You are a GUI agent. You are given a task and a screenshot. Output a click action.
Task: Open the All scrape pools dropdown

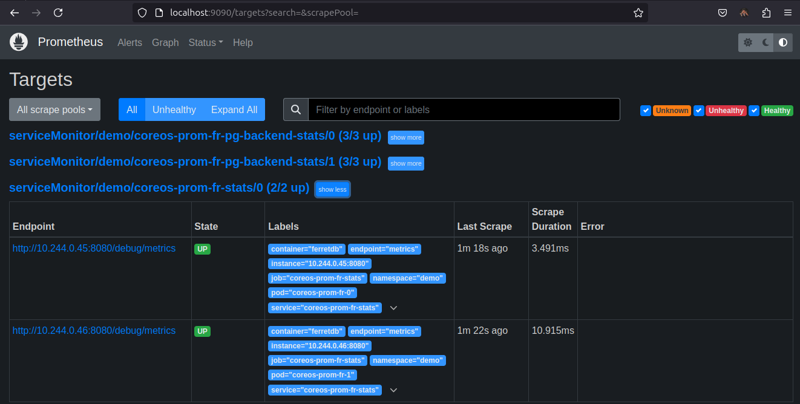pyautogui.click(x=54, y=109)
